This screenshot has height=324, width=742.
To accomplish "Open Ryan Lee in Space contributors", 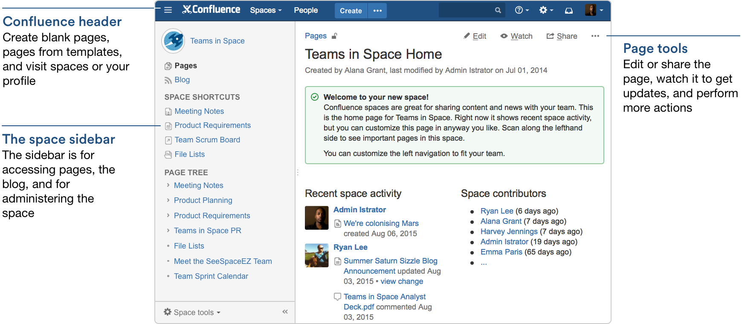I will pyautogui.click(x=497, y=211).
